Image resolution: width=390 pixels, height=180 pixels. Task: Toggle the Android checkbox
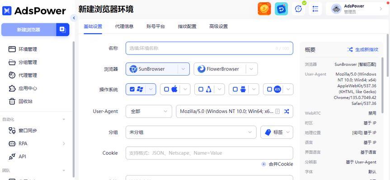[235, 89]
